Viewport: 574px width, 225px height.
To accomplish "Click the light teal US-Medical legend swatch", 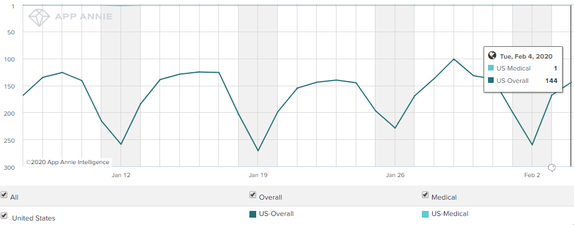I will coord(425,214).
